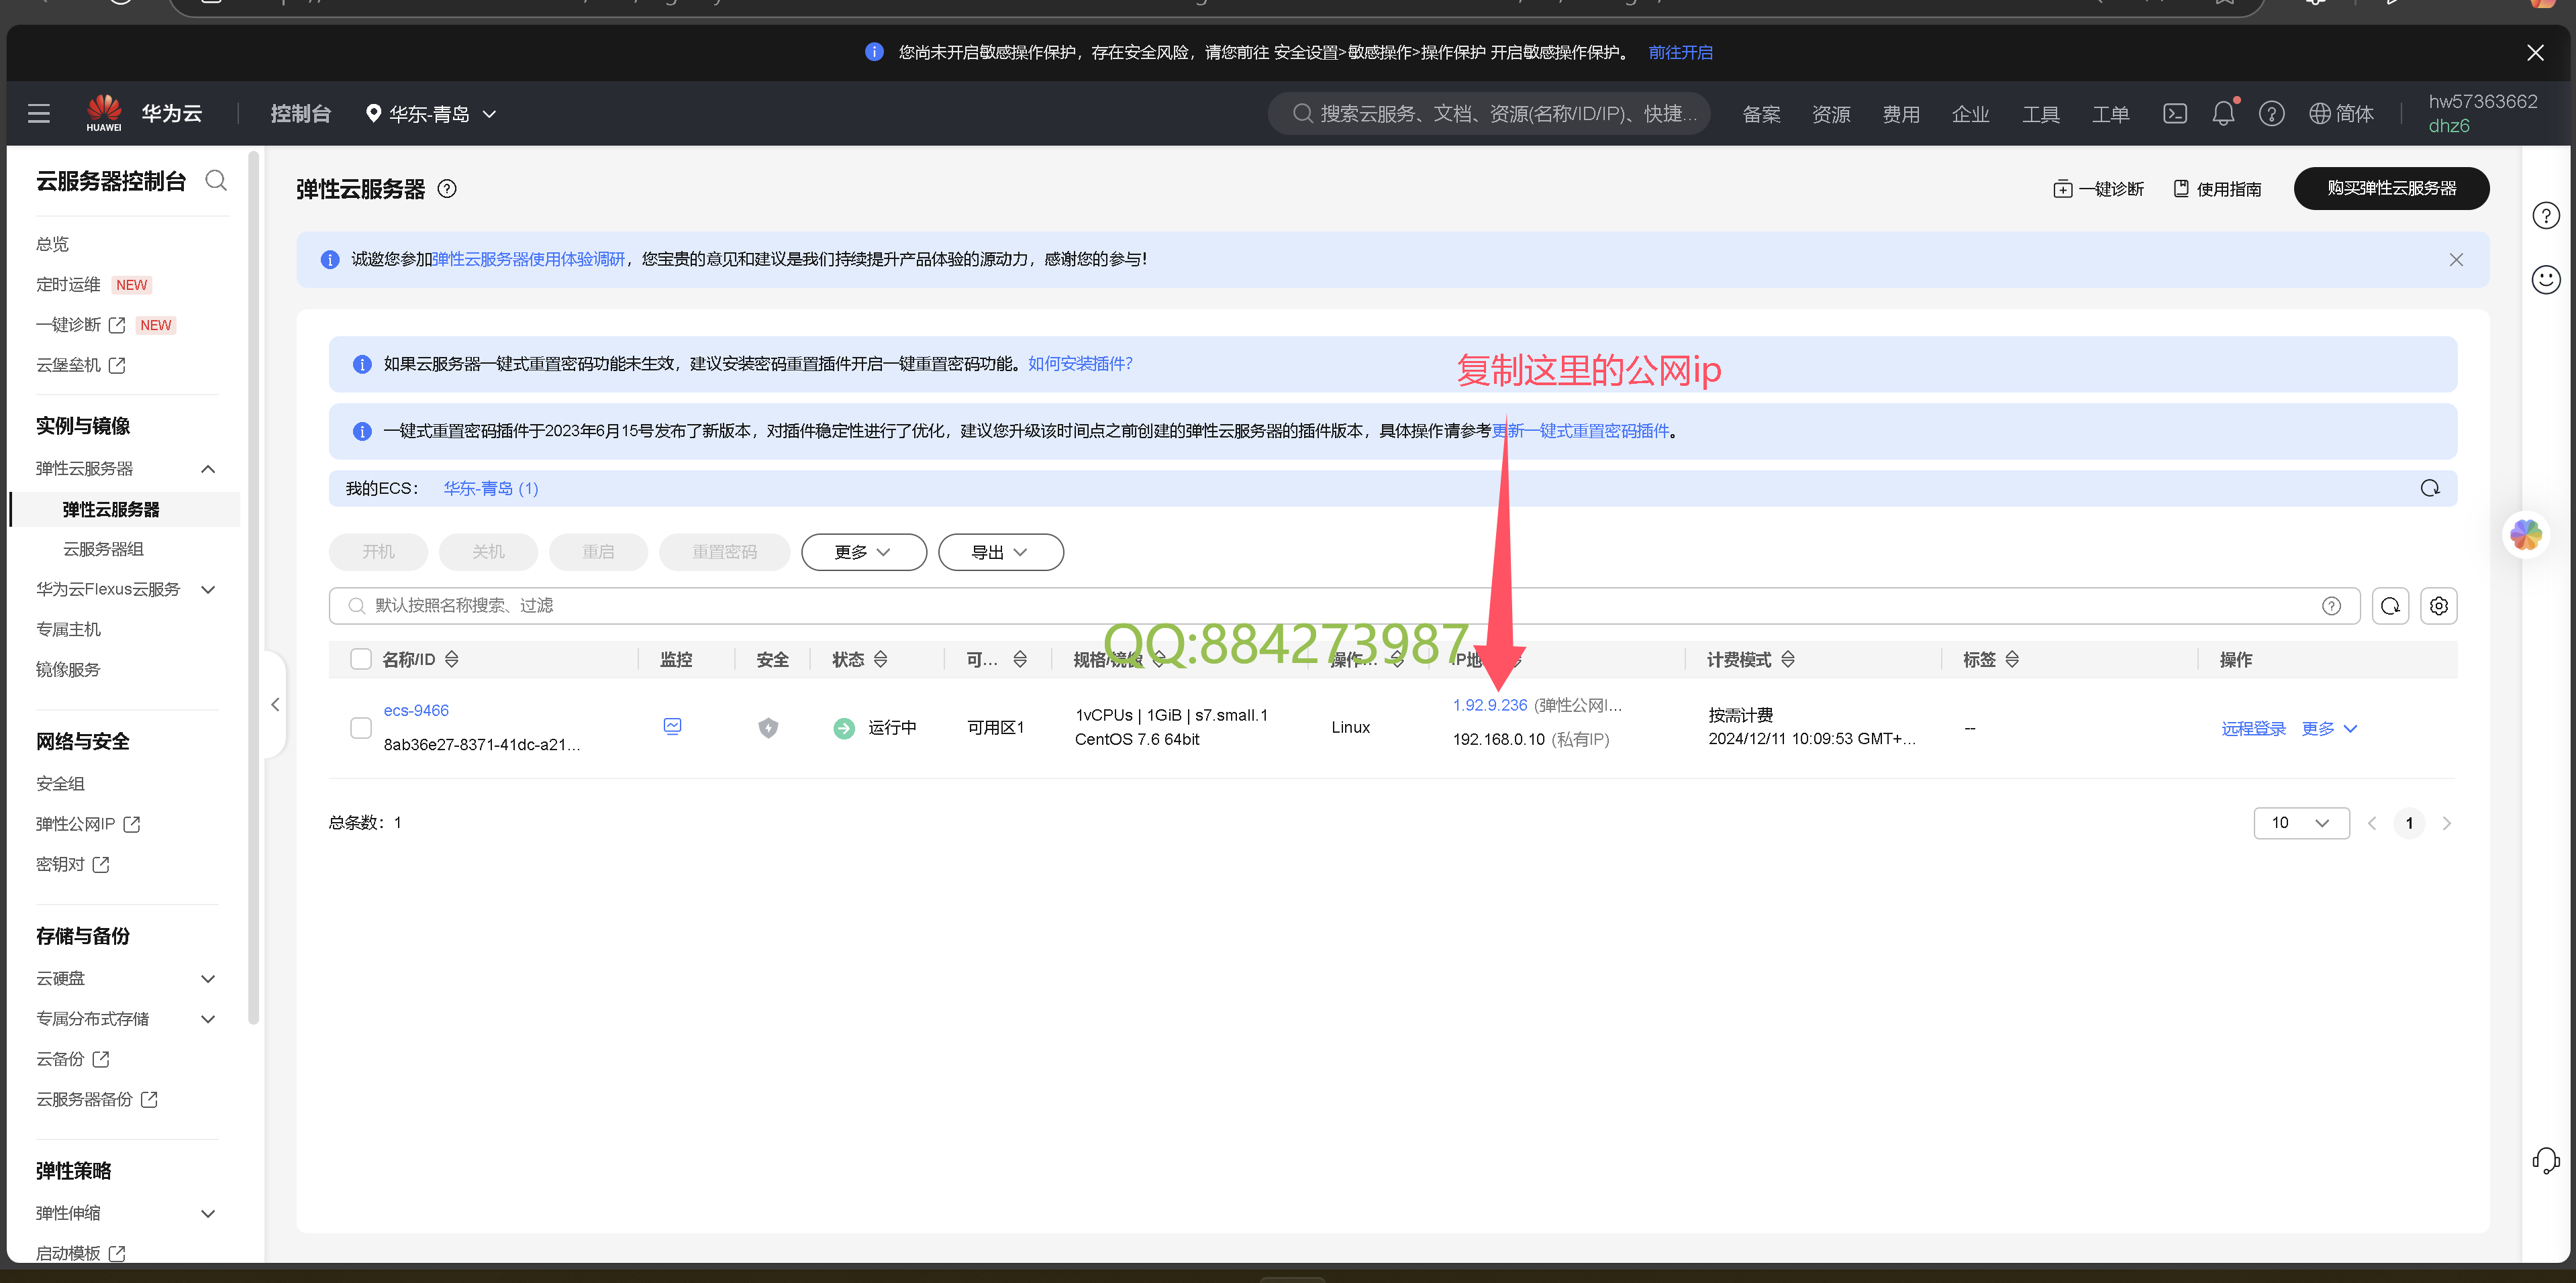
Task: Open account hw57363662 user menu
Action: click(2482, 113)
